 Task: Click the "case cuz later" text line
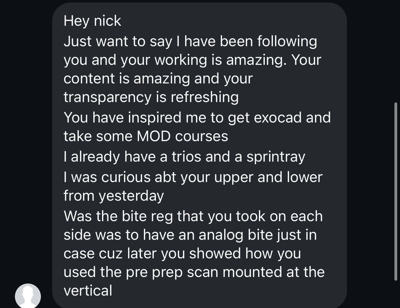[182, 253]
